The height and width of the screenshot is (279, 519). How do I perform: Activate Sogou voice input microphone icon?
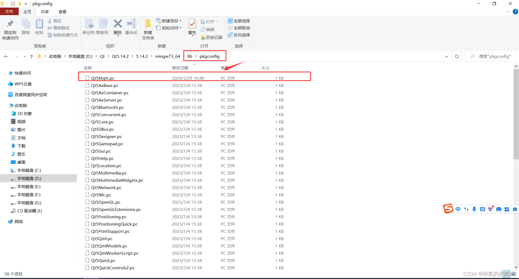coord(474,209)
